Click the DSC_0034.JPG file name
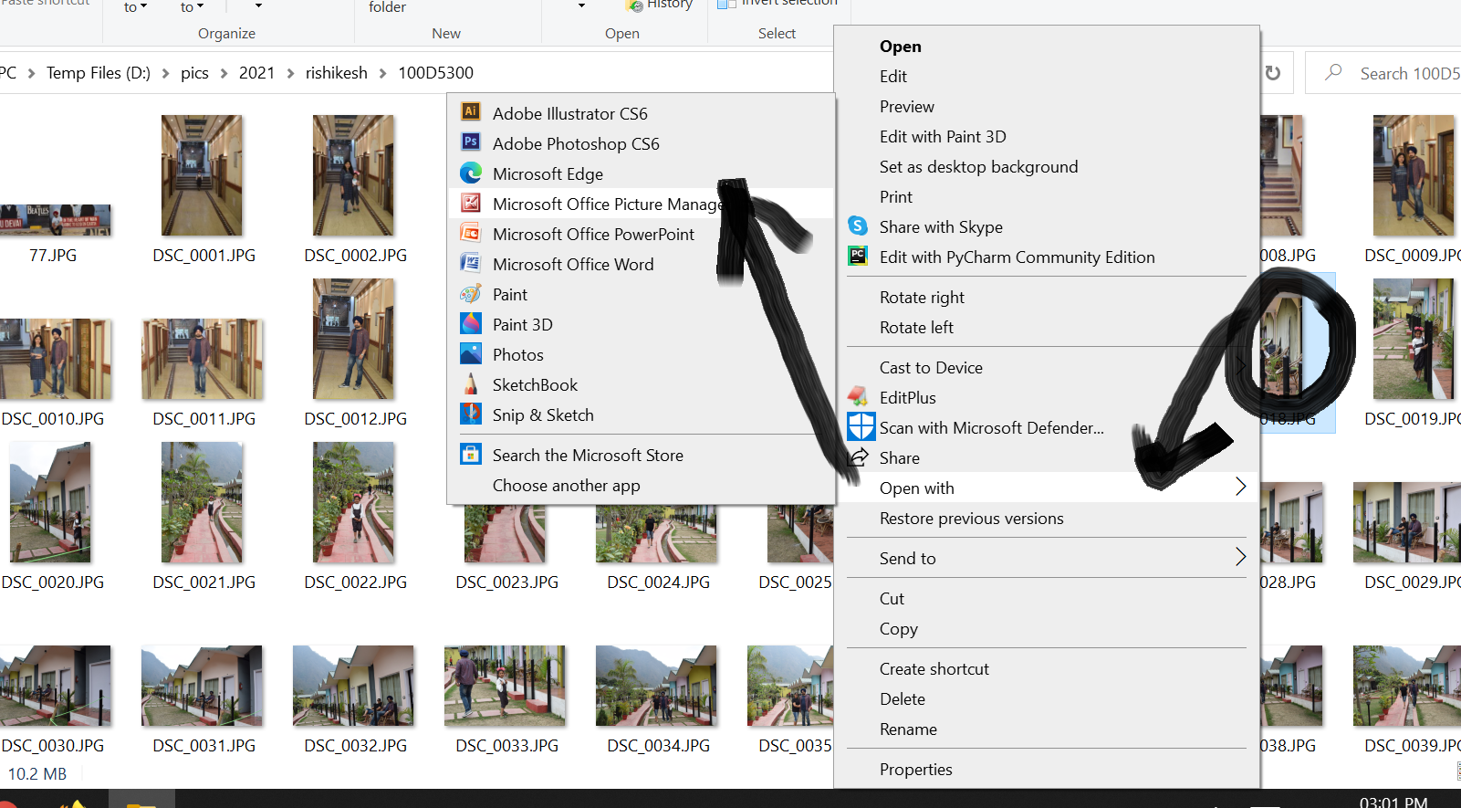Image resolution: width=1461 pixels, height=808 pixels. point(658,746)
